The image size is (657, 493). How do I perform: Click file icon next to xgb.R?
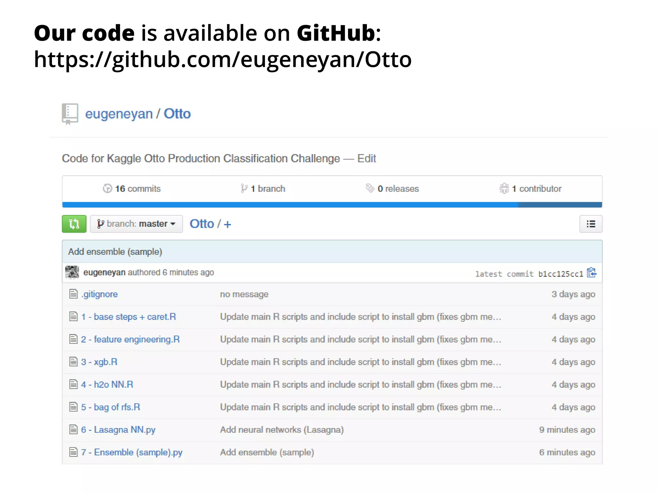73,362
